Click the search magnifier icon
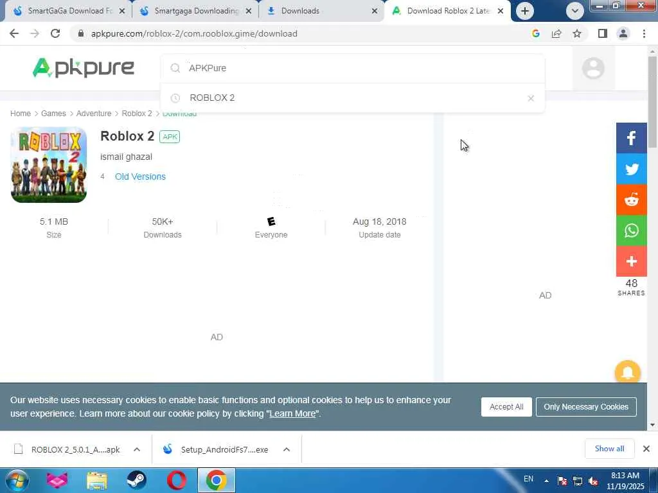Screen dimensions: 658x493 point(175,68)
